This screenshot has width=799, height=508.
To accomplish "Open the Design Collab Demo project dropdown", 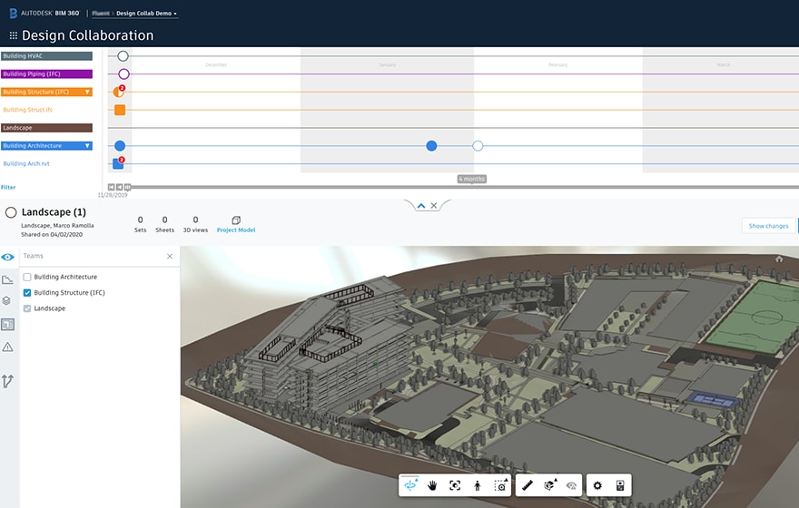I will [147, 14].
